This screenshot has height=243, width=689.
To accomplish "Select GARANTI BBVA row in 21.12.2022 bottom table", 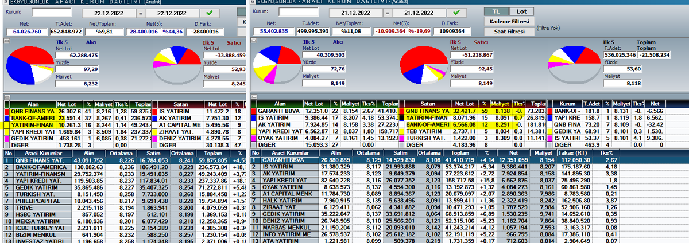I will (469, 161).
